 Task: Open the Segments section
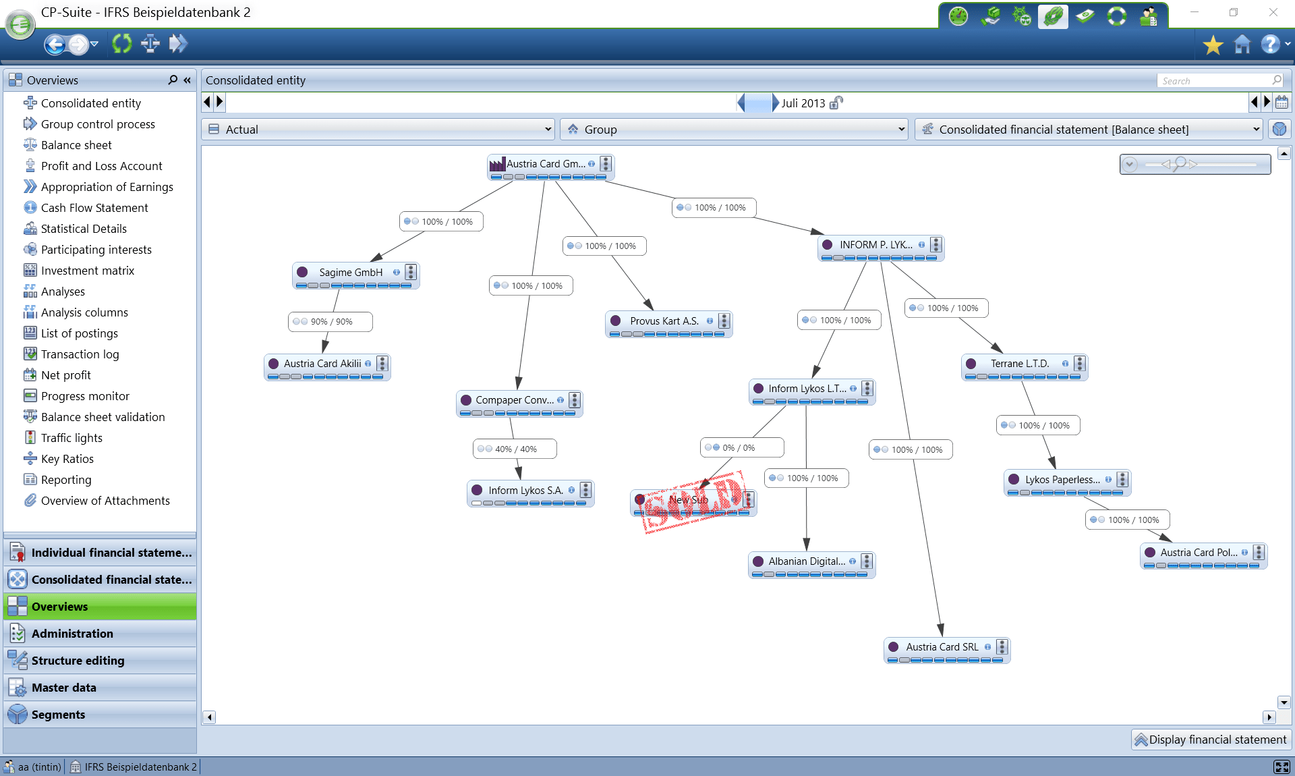coord(100,715)
